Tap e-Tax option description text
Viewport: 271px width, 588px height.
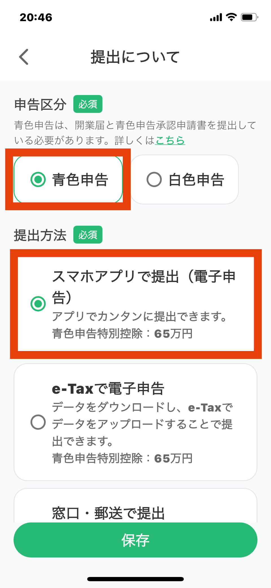142,424
